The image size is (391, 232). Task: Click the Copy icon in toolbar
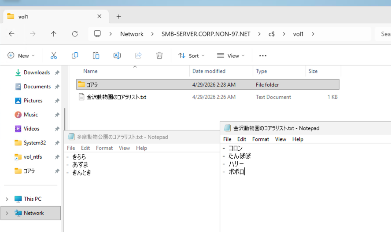pos(75,55)
